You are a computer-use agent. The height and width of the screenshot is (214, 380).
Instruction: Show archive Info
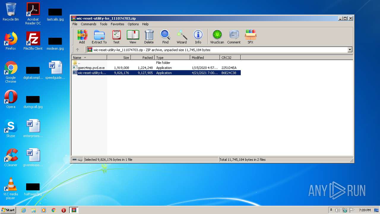(198, 37)
